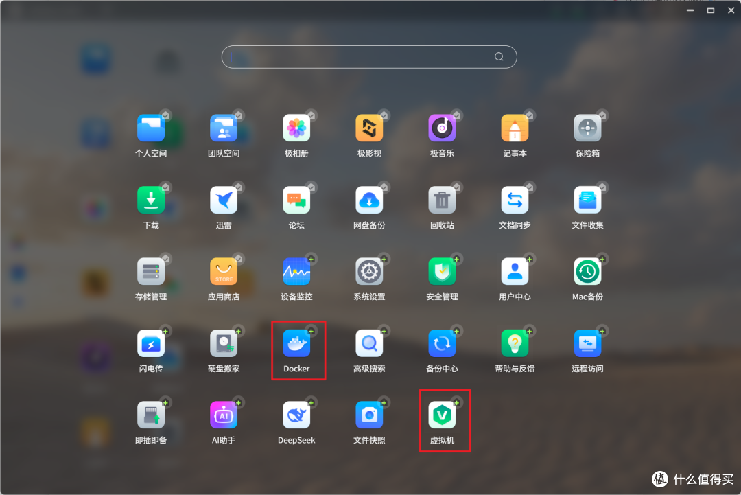Click plus badge on Docker icon

tap(311, 331)
